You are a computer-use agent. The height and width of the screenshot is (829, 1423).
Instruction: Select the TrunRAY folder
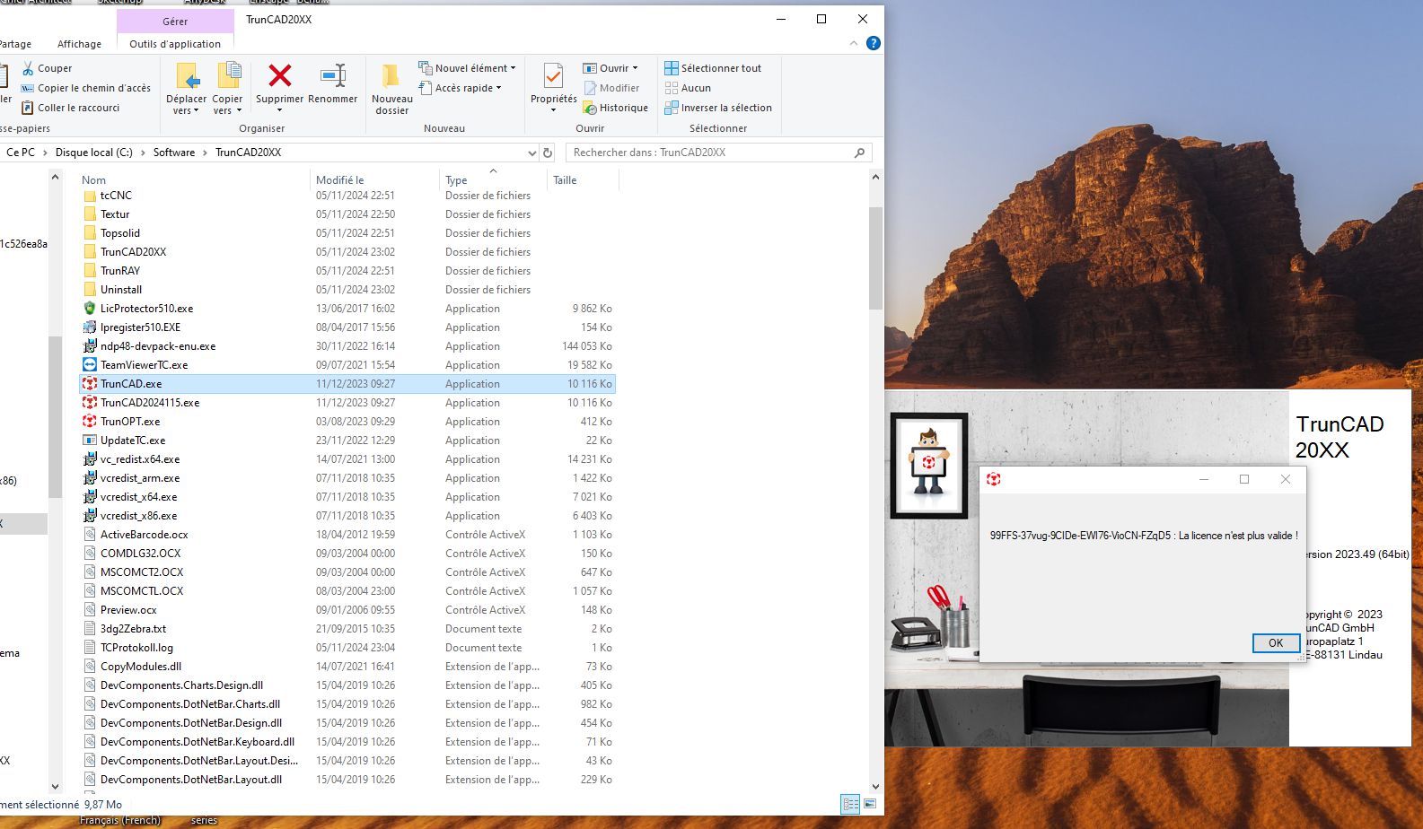tap(120, 271)
